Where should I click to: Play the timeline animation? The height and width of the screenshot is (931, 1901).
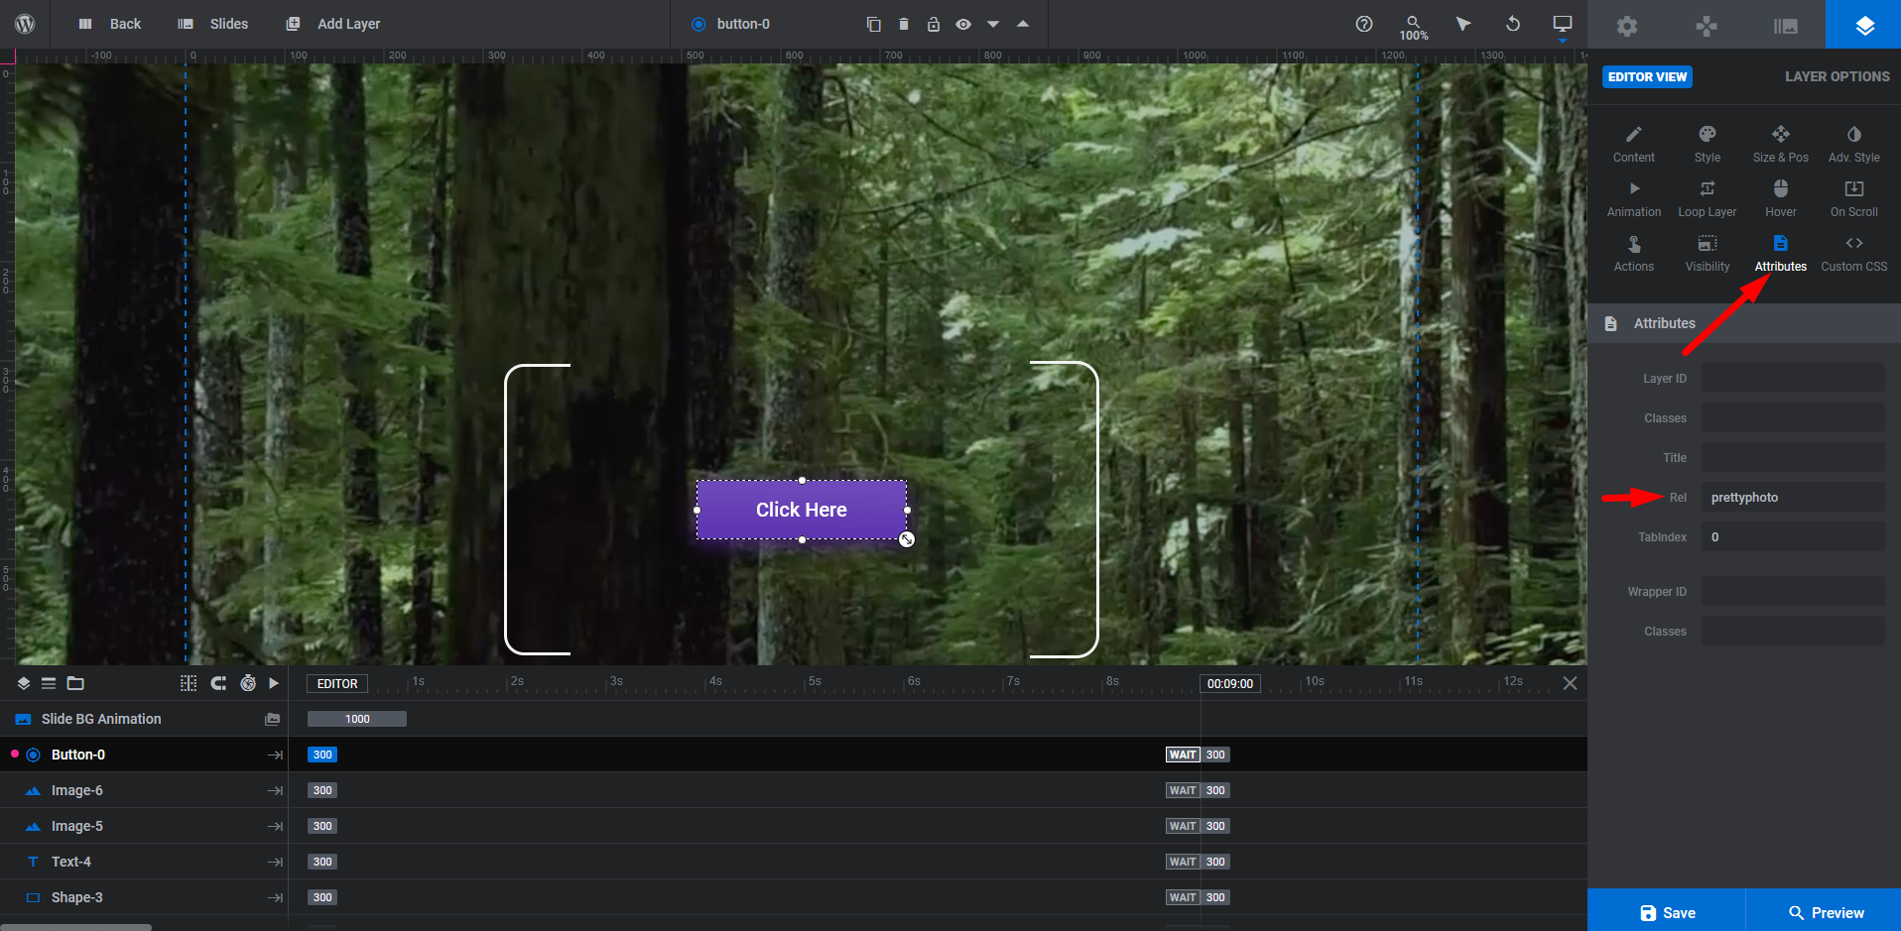[x=274, y=683]
